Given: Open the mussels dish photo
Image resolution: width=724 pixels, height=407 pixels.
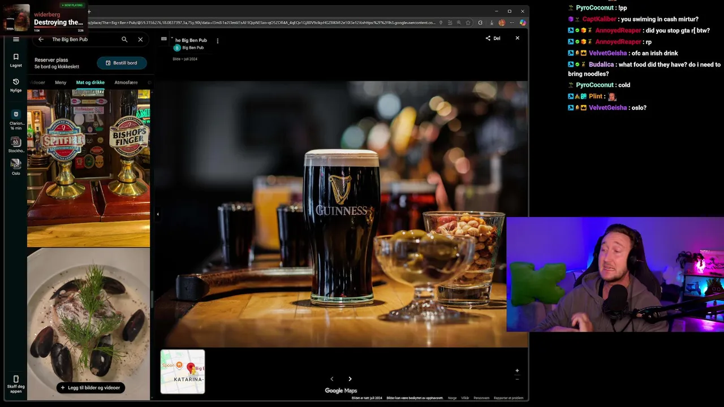Looking at the screenshot, I should tap(89, 324).
